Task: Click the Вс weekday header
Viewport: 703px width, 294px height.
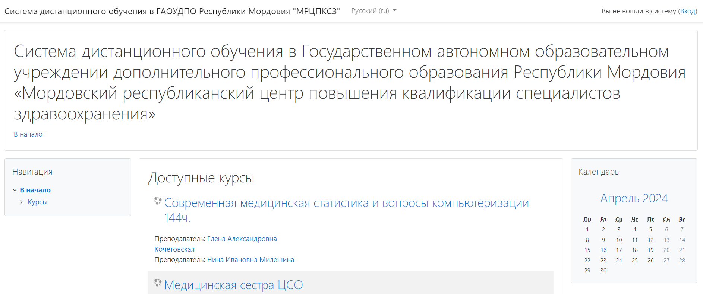Action: point(682,220)
